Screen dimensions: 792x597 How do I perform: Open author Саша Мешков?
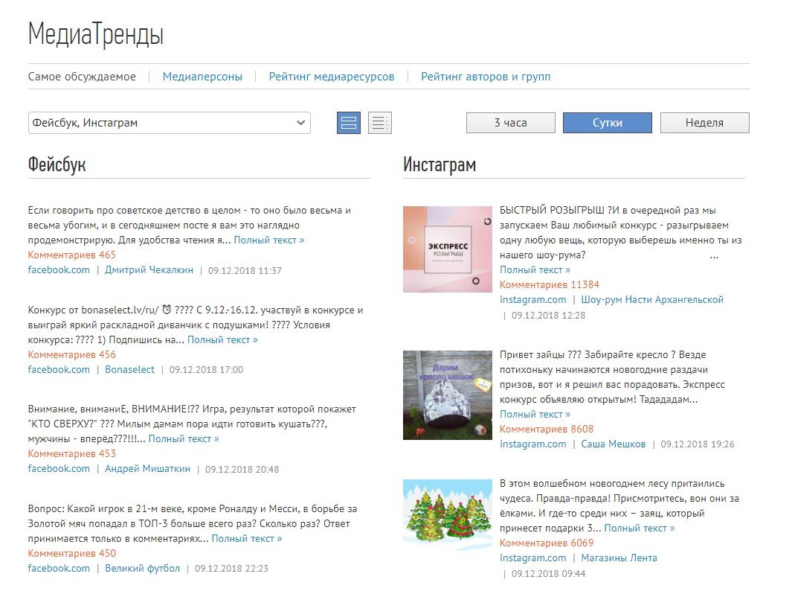click(x=614, y=444)
